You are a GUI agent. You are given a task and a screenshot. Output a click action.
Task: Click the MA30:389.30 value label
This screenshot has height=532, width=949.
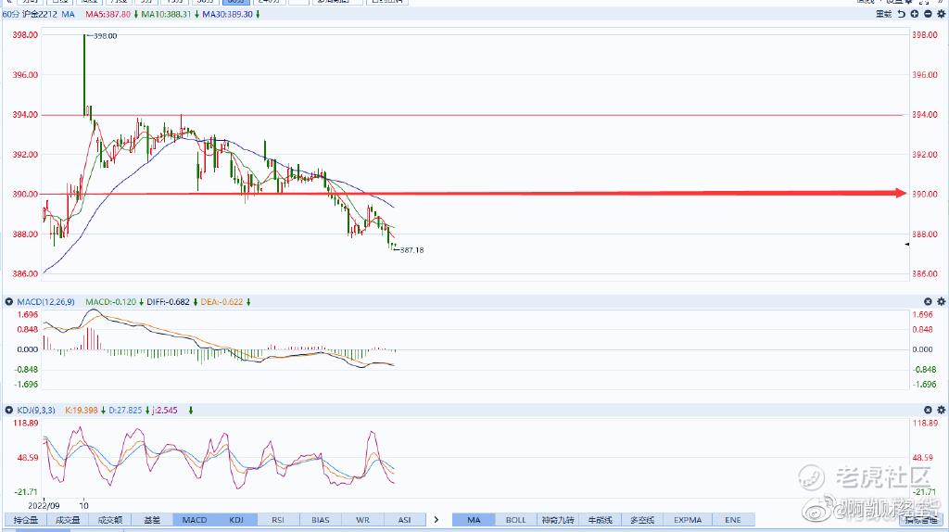[227, 14]
